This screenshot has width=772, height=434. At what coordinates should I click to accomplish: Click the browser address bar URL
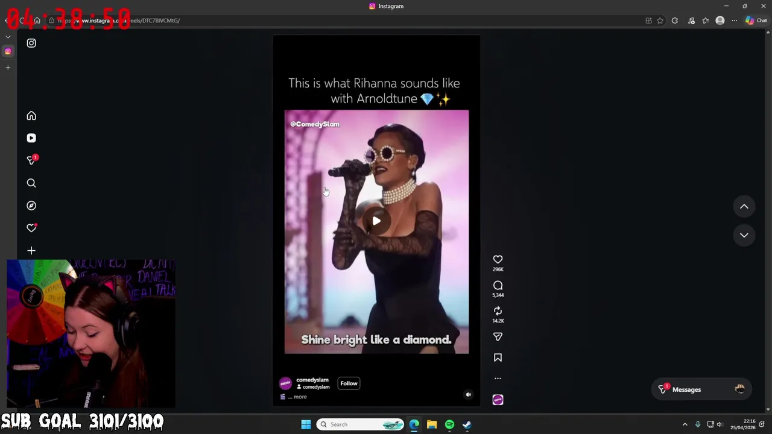click(118, 20)
